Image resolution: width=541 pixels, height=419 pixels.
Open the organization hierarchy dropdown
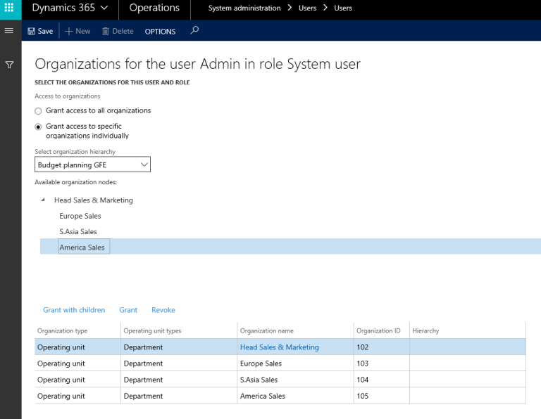pyautogui.click(x=92, y=165)
